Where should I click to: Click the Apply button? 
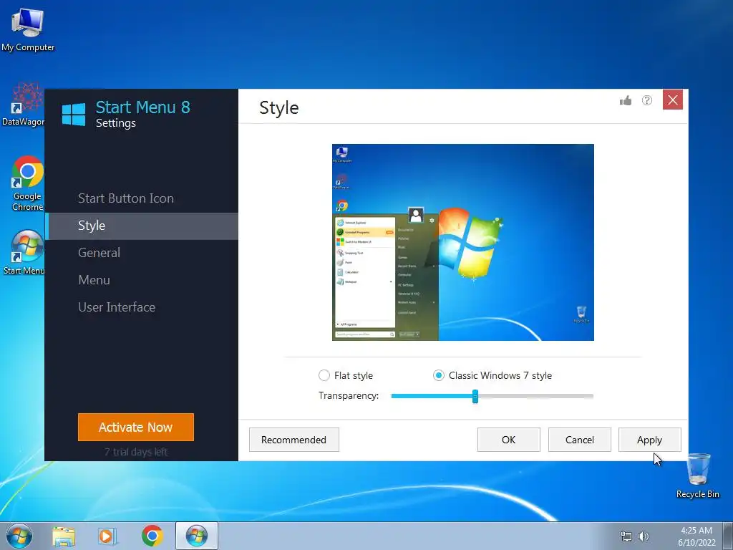point(650,440)
